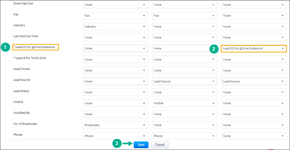Viewport: 290px width, 150px height.
Task: Click the No. of Employees field label
Action: [25, 124]
